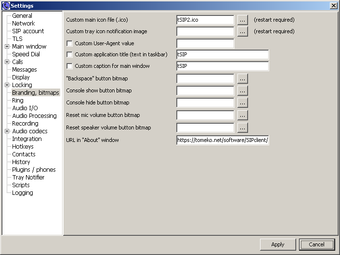The width and height of the screenshot is (340, 255).
Task: Click the Apply button
Action: tap(278, 244)
